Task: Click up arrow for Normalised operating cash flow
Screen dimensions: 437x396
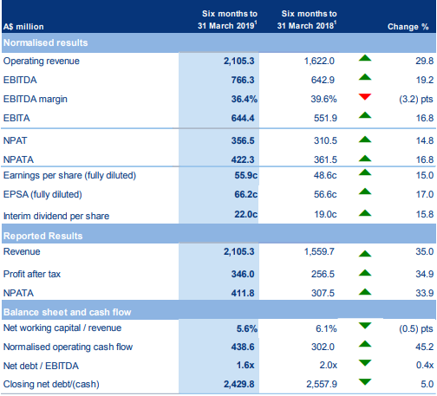Action: (365, 344)
